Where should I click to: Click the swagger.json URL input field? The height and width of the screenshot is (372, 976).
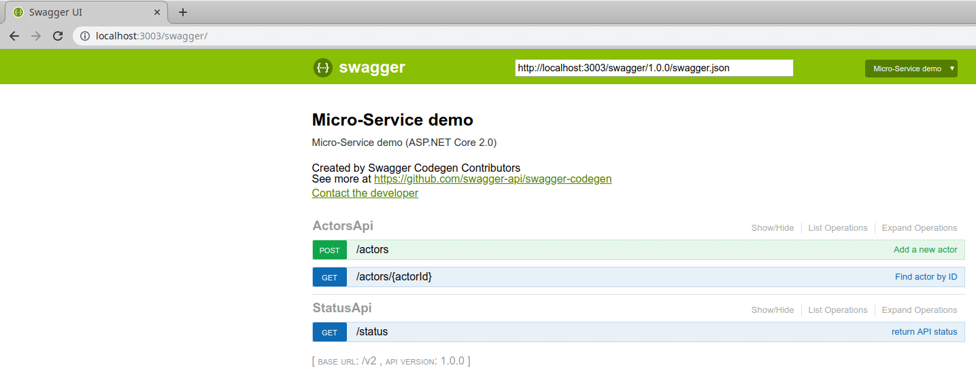point(654,68)
